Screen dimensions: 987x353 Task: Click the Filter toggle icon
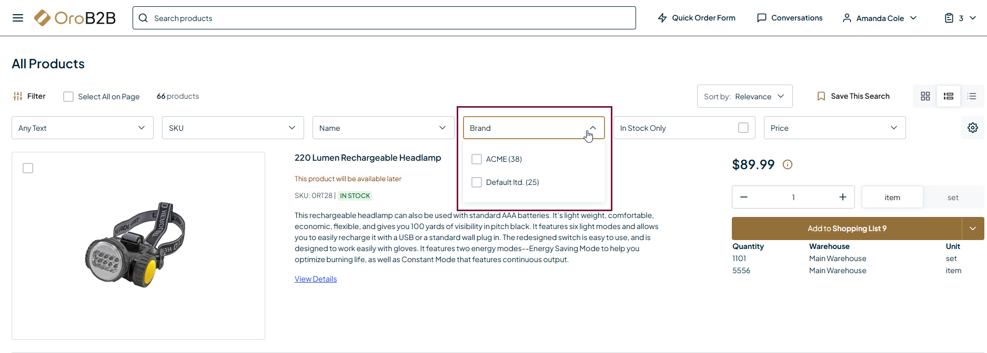click(x=18, y=96)
